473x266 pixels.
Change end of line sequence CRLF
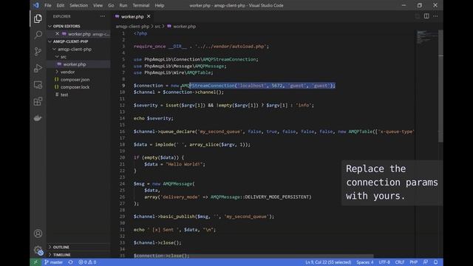point(400,262)
